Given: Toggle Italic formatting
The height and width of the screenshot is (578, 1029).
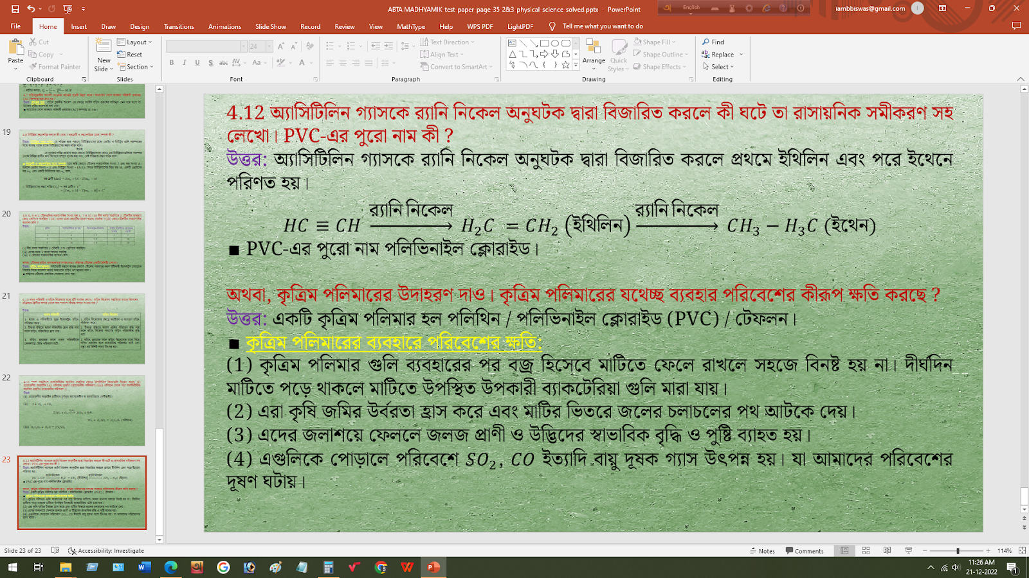Looking at the screenshot, I should click(185, 63).
